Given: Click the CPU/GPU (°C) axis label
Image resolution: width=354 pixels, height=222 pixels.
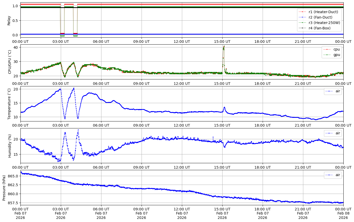Looking at the screenshot, I should 10,62.
